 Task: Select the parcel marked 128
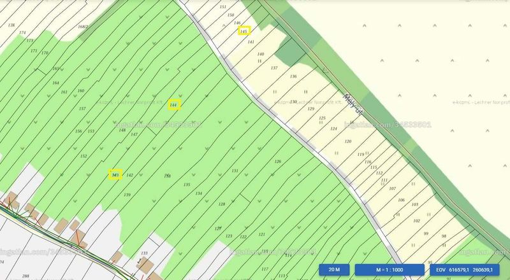(222, 204)
